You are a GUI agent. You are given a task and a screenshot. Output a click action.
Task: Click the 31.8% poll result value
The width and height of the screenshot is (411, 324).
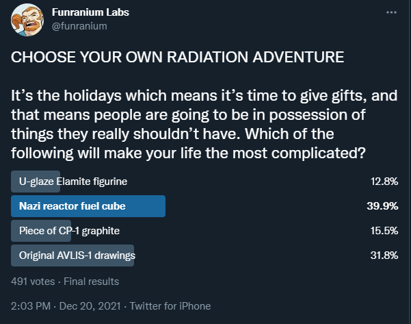tap(384, 256)
